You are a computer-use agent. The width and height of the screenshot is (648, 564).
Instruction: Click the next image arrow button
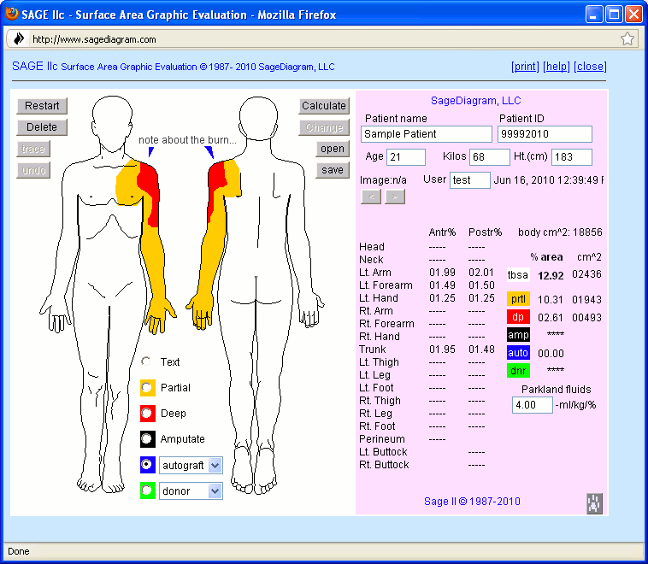tap(395, 197)
